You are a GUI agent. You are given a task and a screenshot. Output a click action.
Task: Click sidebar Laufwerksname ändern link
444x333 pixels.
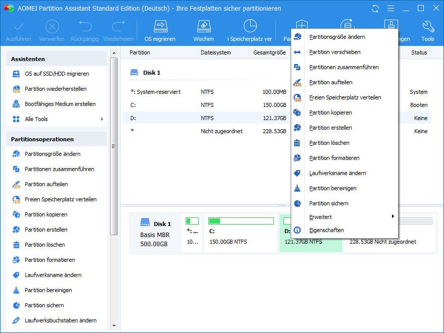53,275
